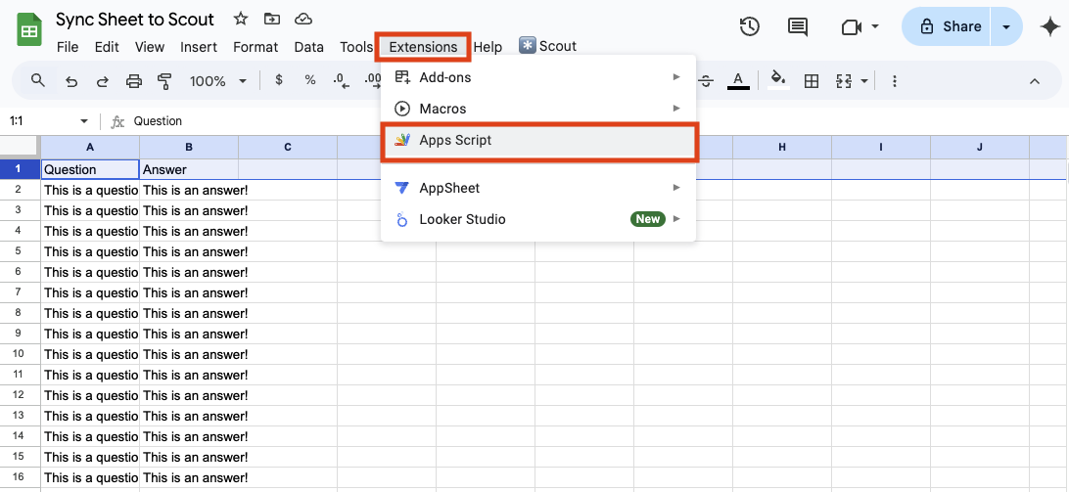
Task: Expand the Share options arrow
Action: [x=1006, y=27]
